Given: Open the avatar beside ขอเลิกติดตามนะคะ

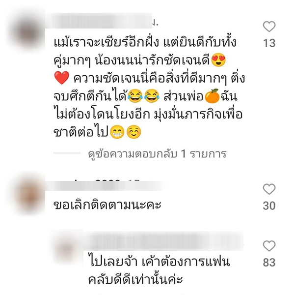Looking at the screenshot, I should point(29,195).
